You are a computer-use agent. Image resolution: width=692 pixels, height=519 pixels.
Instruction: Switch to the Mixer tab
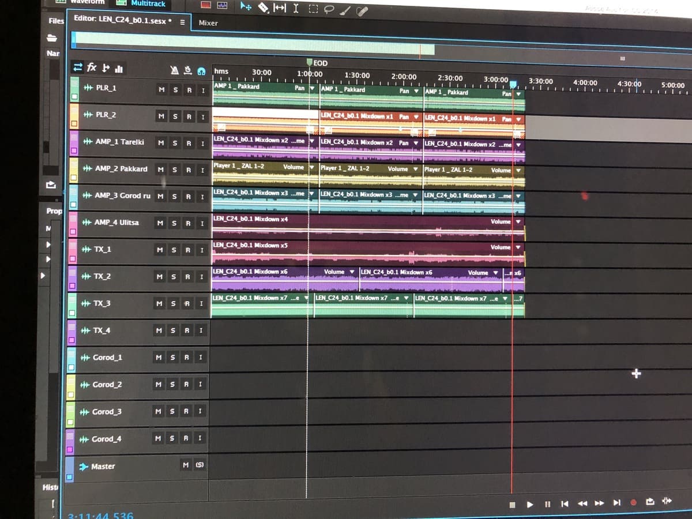pyautogui.click(x=208, y=23)
